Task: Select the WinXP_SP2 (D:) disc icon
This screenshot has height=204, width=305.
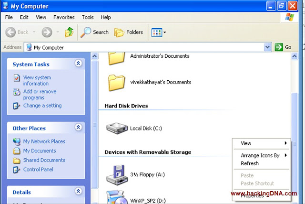Action: pyautogui.click(x=116, y=197)
